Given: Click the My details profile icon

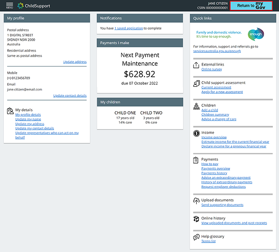Looking at the screenshot, I should [x=10, y=111].
